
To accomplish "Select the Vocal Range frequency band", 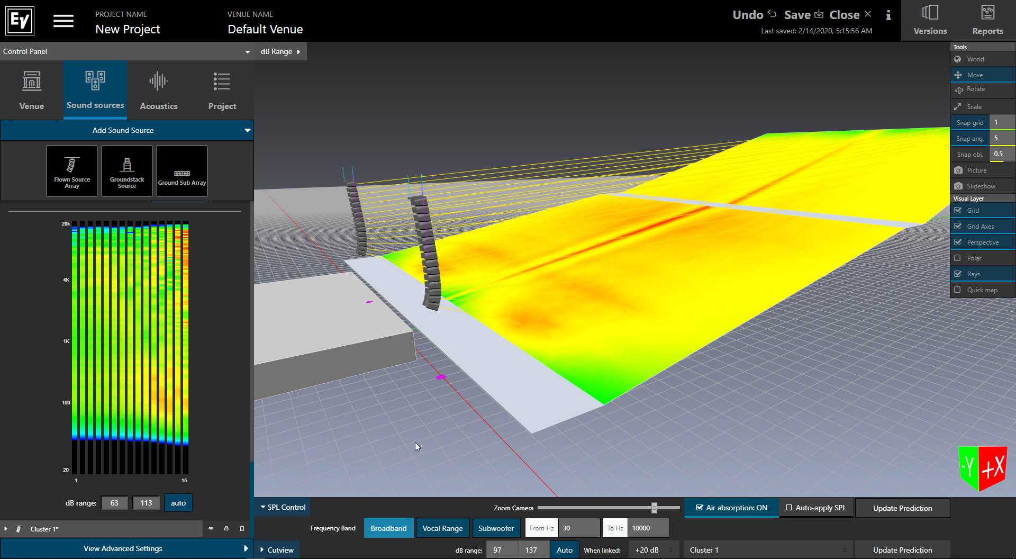I will [x=442, y=528].
